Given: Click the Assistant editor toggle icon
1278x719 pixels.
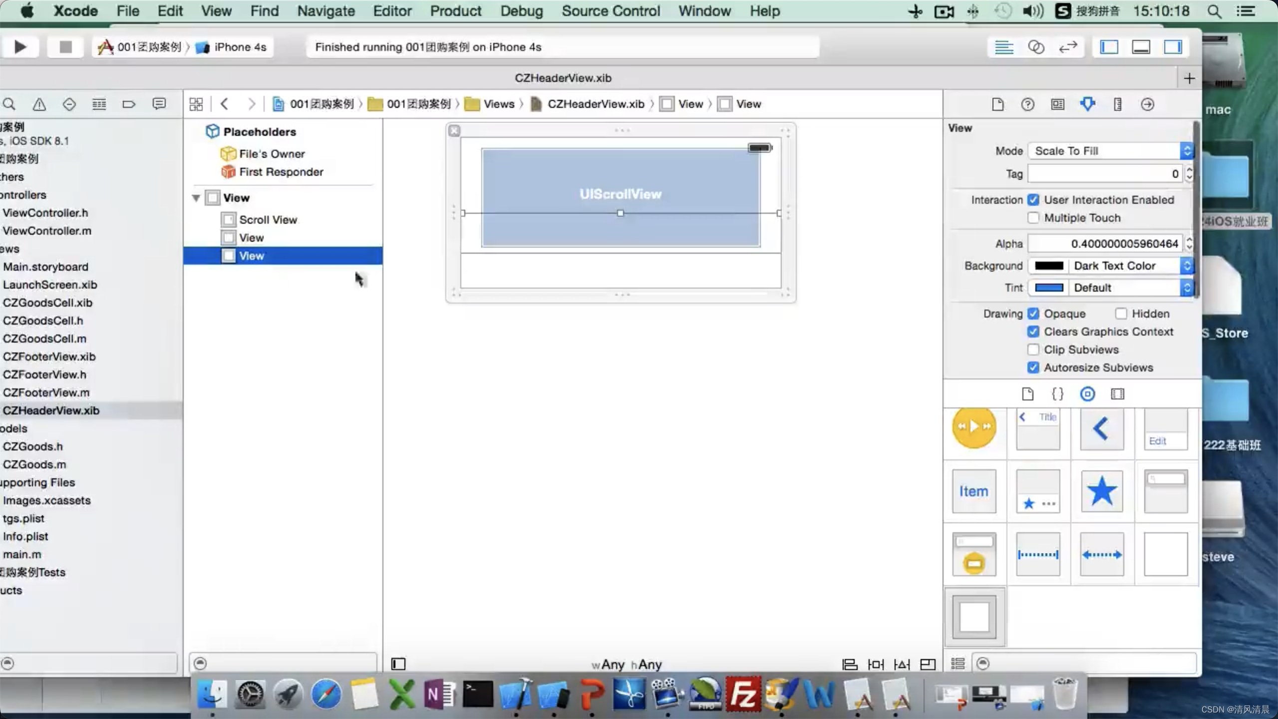Looking at the screenshot, I should point(1036,46).
